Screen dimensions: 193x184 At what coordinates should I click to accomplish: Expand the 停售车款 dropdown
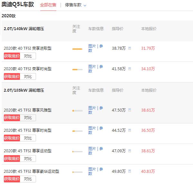76,5
